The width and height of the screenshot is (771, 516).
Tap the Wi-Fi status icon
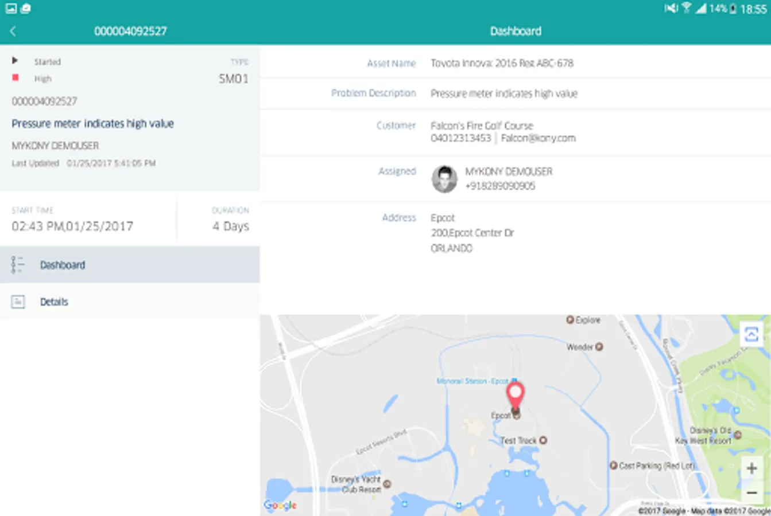click(x=686, y=8)
